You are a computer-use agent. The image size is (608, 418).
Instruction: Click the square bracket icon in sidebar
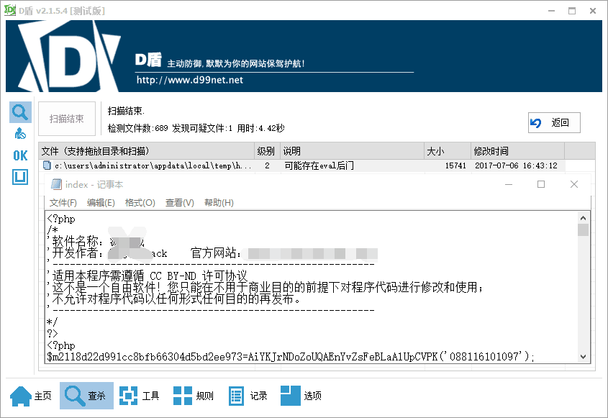pyautogui.click(x=20, y=176)
